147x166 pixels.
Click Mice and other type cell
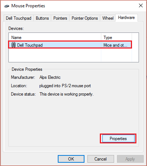[x=115, y=45]
